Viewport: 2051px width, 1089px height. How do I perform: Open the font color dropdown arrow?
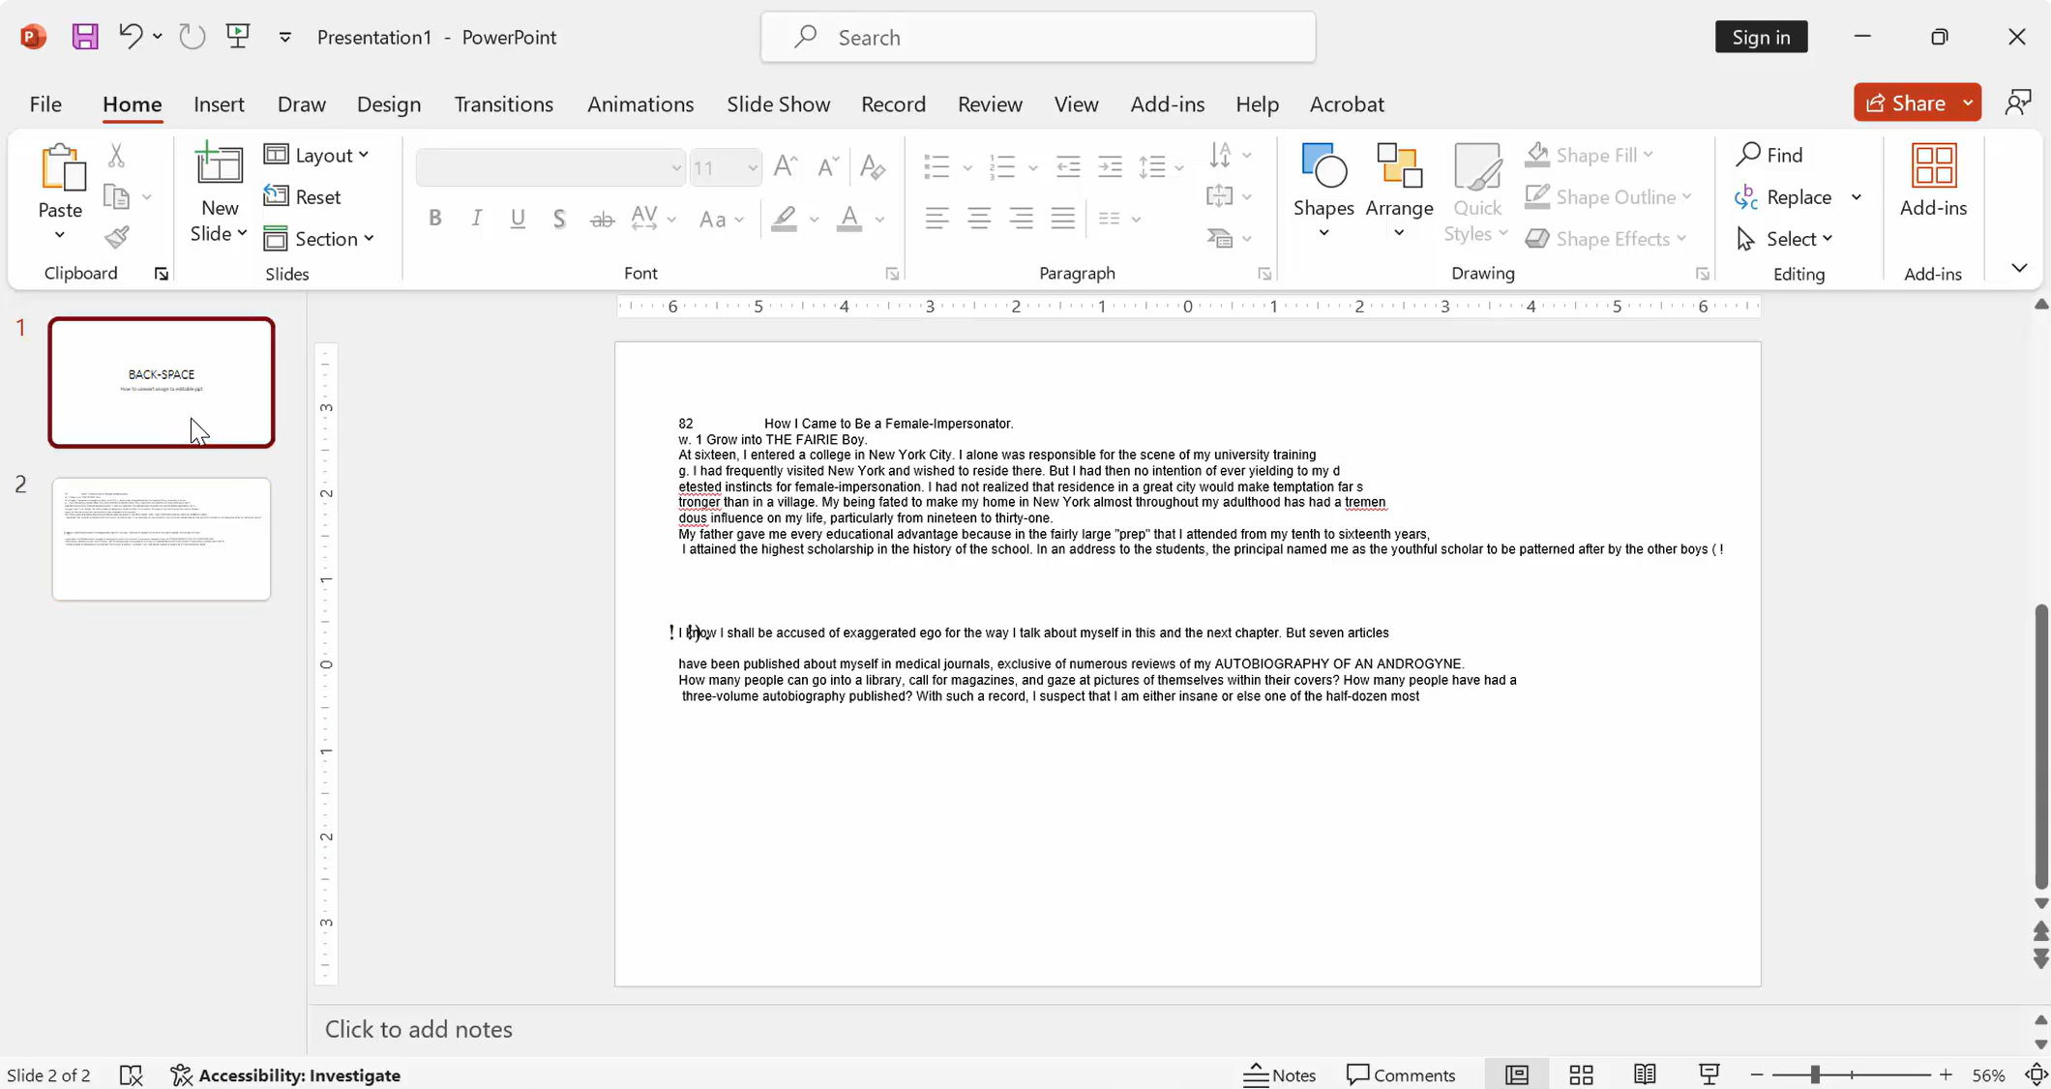pyautogui.click(x=879, y=220)
